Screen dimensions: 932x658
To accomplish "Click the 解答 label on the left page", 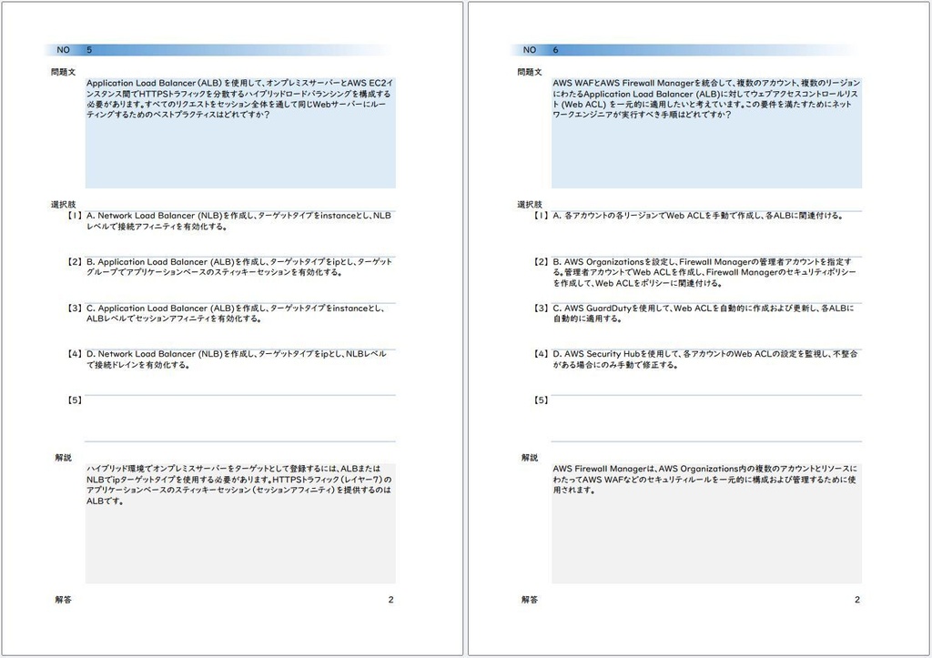I will (x=63, y=600).
